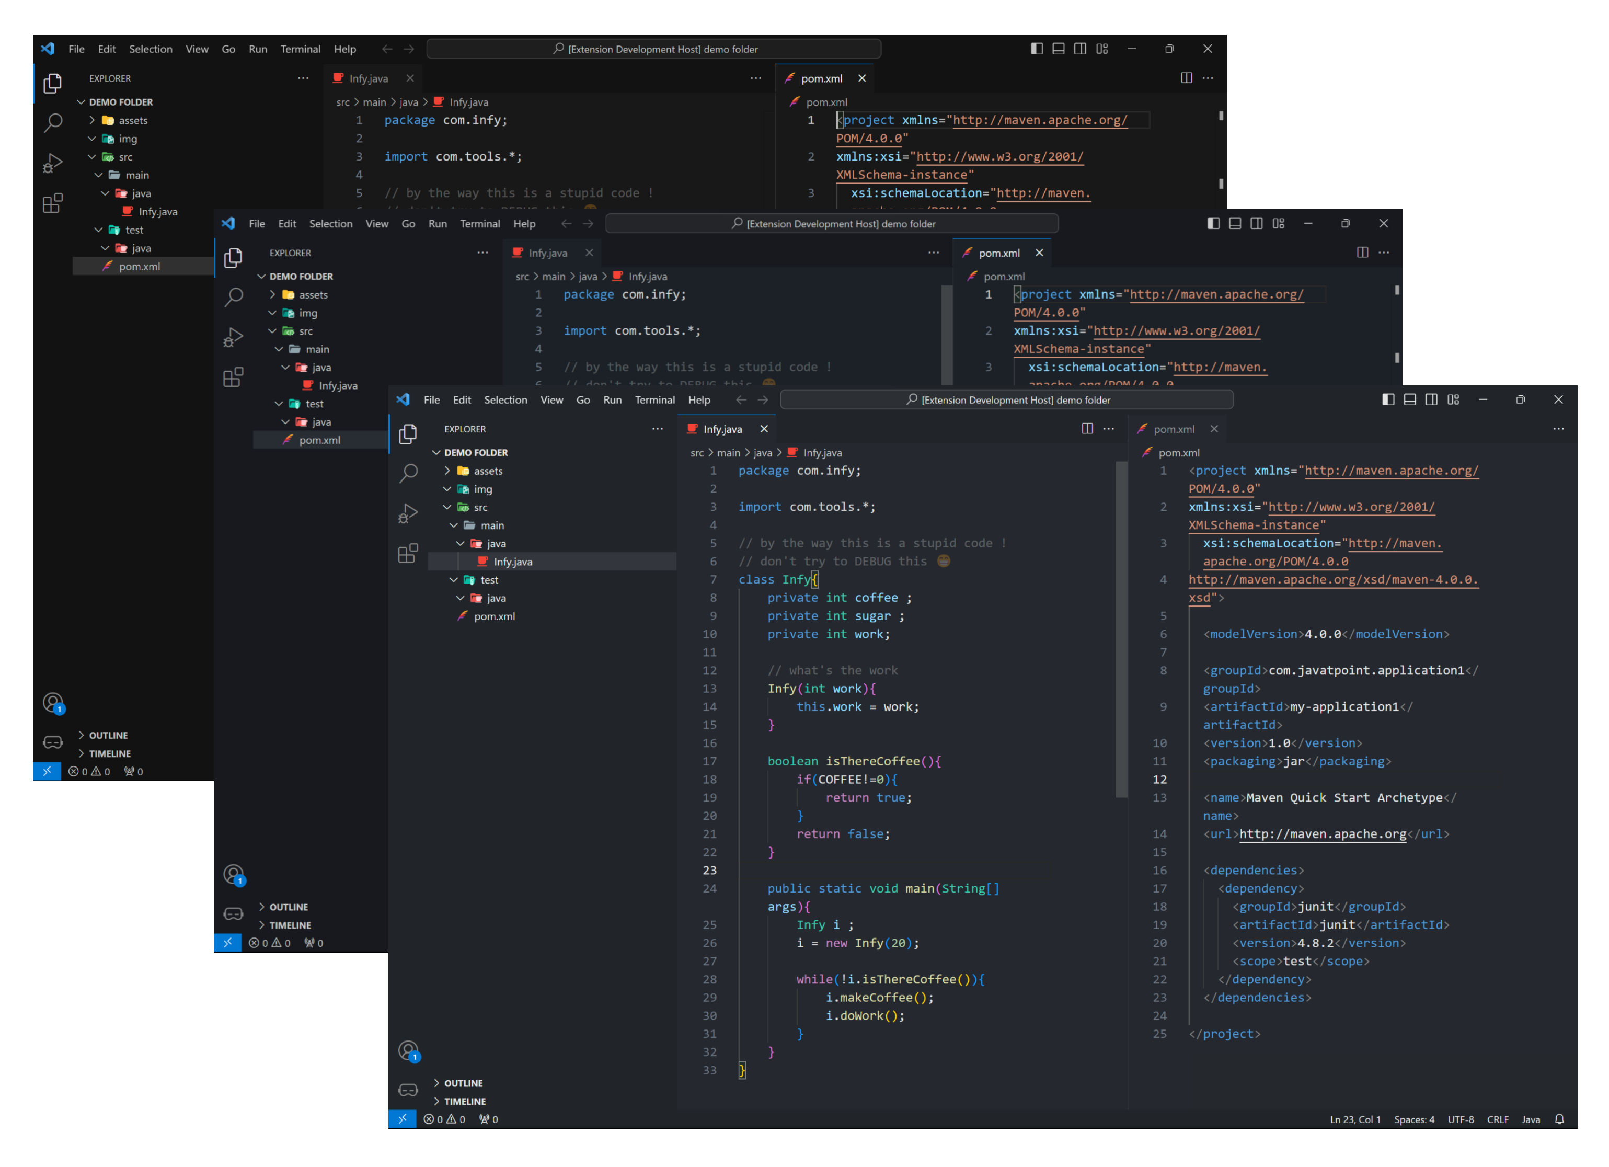Viewport: 1609px width, 1167px height.
Task: Open Search view in frontmost window activity bar
Action: click(x=408, y=473)
